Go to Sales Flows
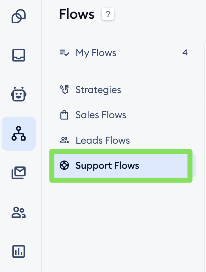206x272 pixels. [101, 115]
